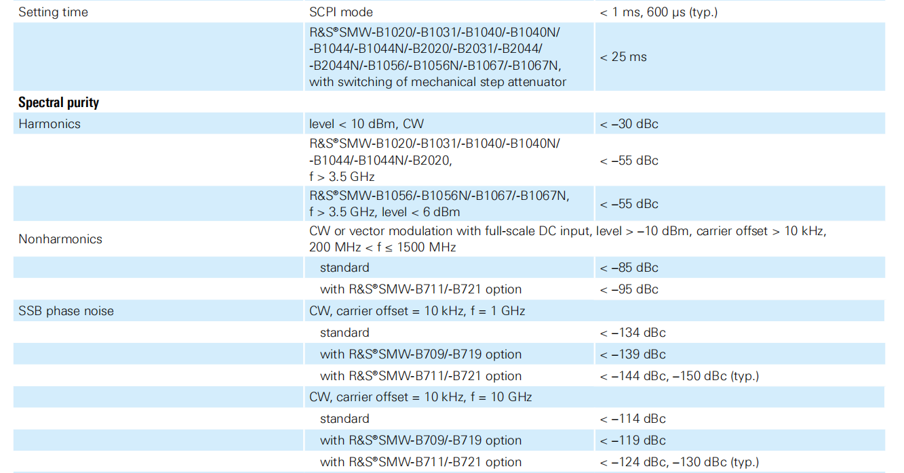The width and height of the screenshot is (904, 473).
Task: Click the "< –30 dBc" harmonics value
Action: pyautogui.click(x=629, y=124)
